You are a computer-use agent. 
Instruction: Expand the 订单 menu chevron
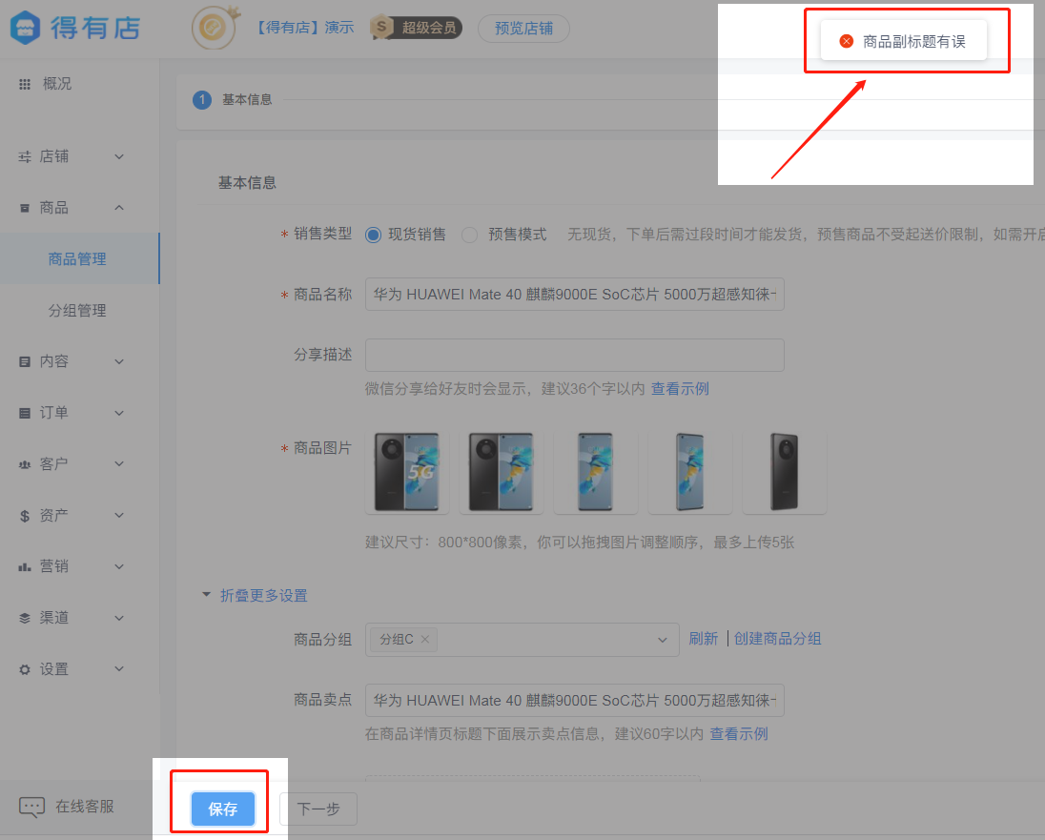point(119,414)
